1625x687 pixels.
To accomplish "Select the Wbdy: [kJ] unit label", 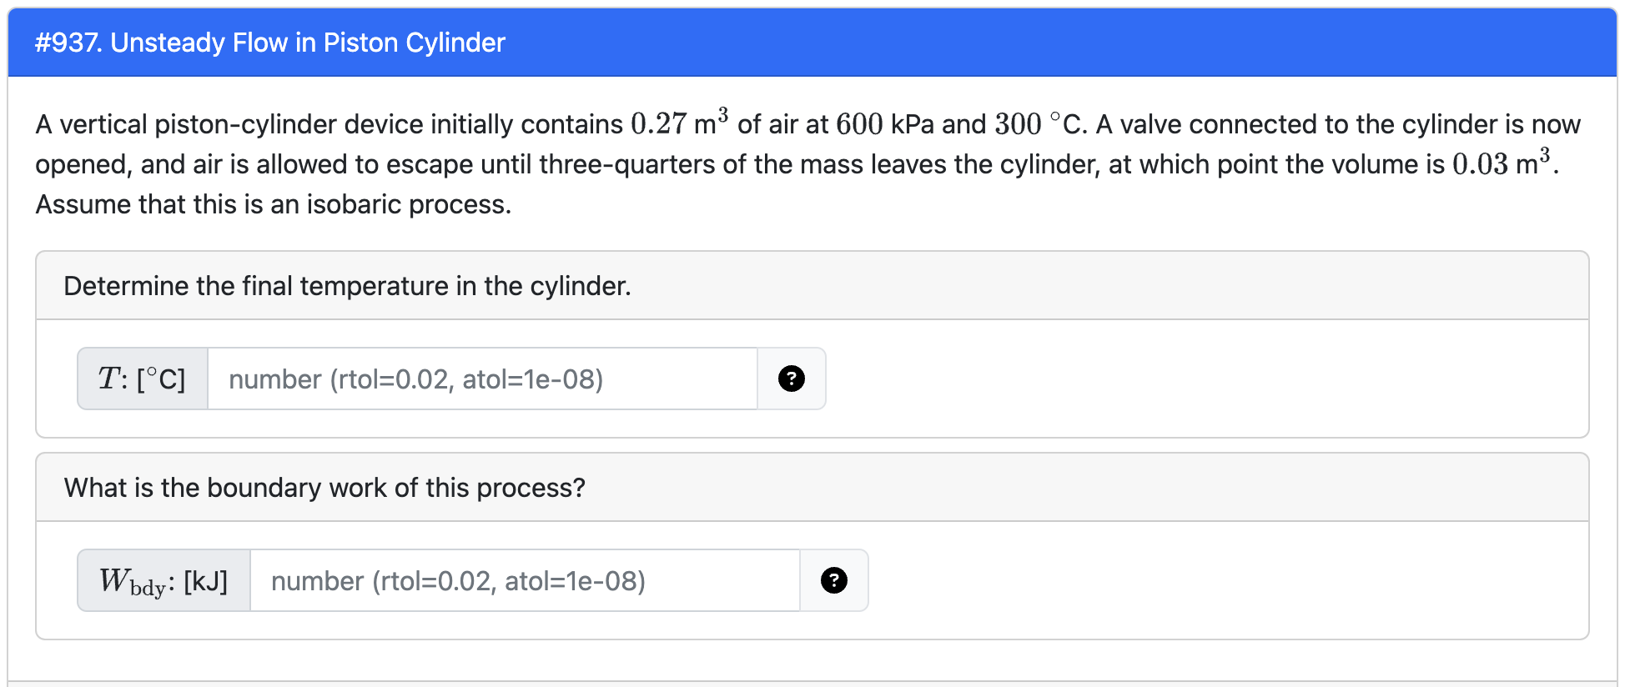I will pyautogui.click(x=163, y=579).
